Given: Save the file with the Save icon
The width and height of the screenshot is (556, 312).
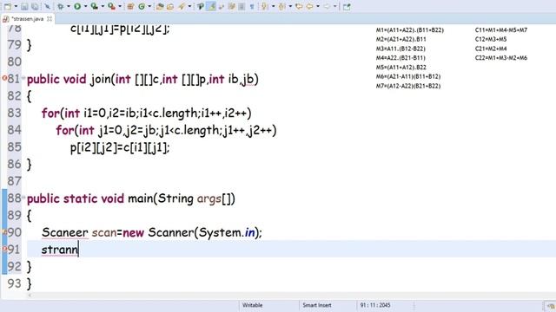Looking at the screenshot, I should tap(24, 6).
